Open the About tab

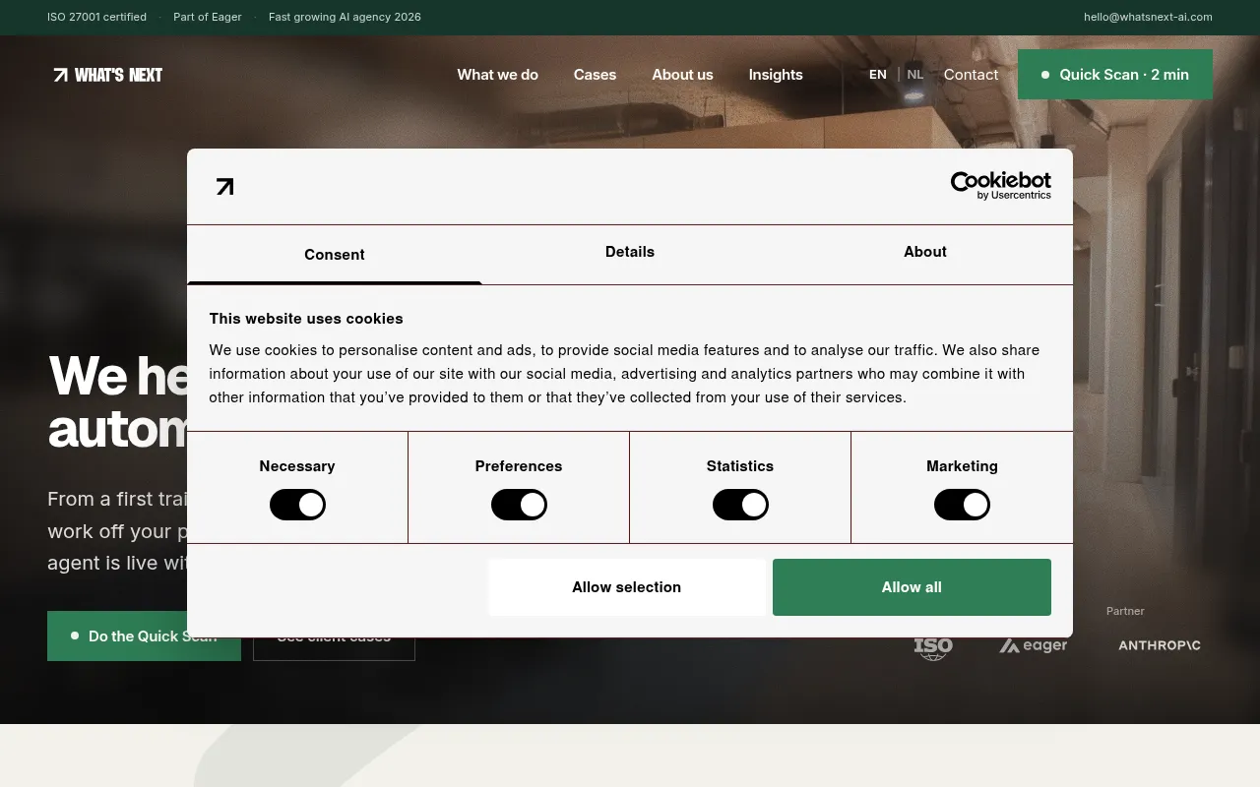coord(925,252)
